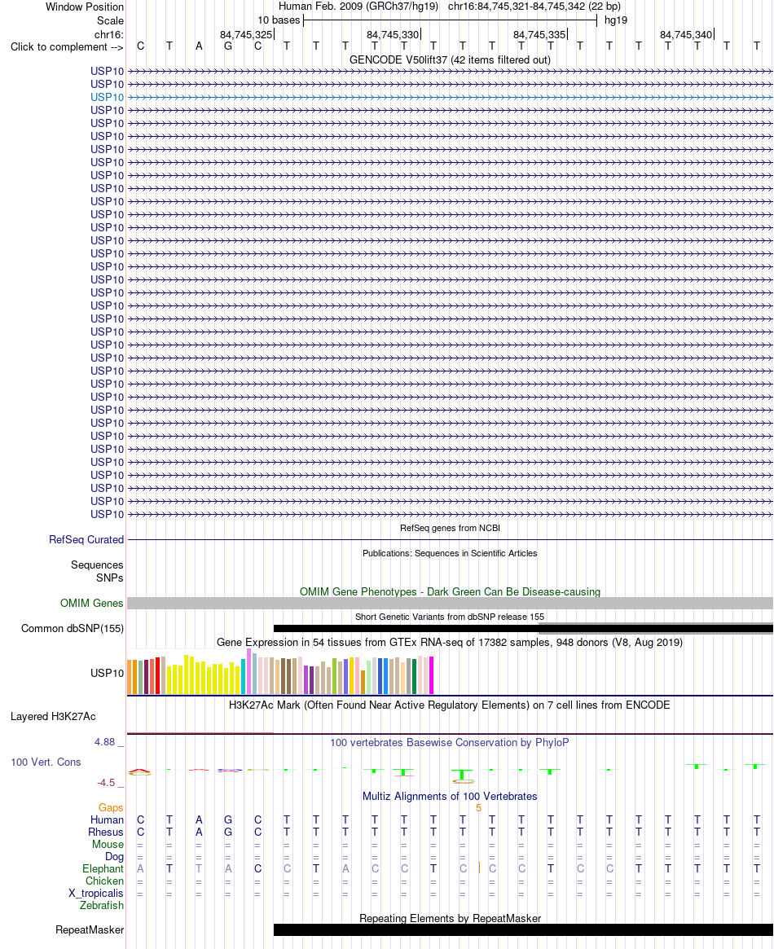This screenshot has height=949, width=774.
Task: Click the long black dbSNP variant bar
Action: pos(523,629)
